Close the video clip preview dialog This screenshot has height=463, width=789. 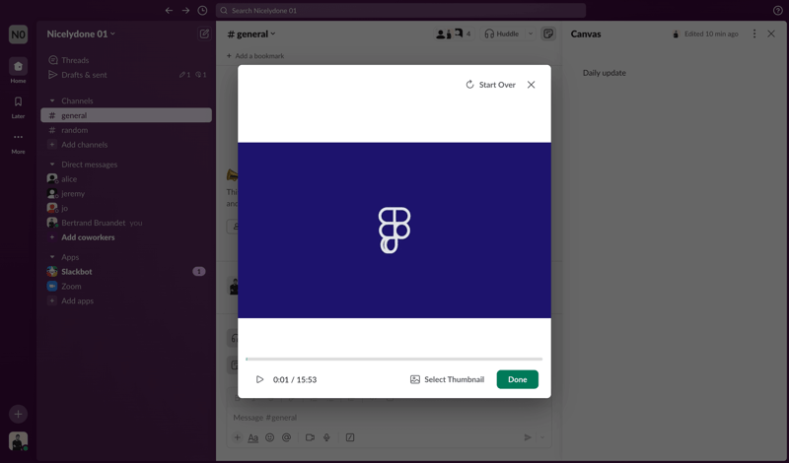[x=531, y=85]
